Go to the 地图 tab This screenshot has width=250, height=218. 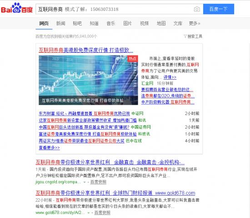coord(161,24)
